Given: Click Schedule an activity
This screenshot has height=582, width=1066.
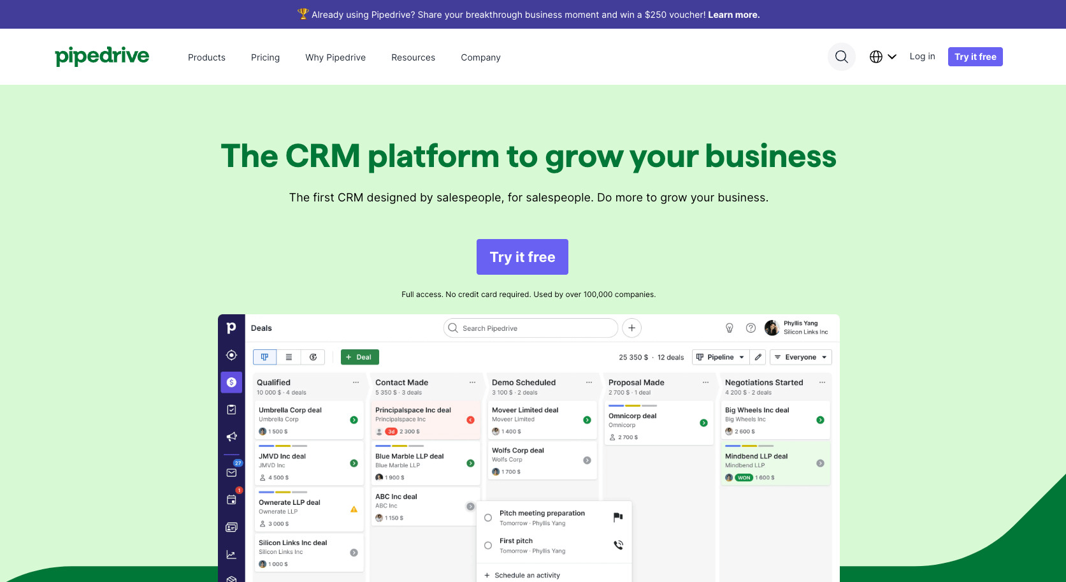Looking at the screenshot, I should 522,575.
